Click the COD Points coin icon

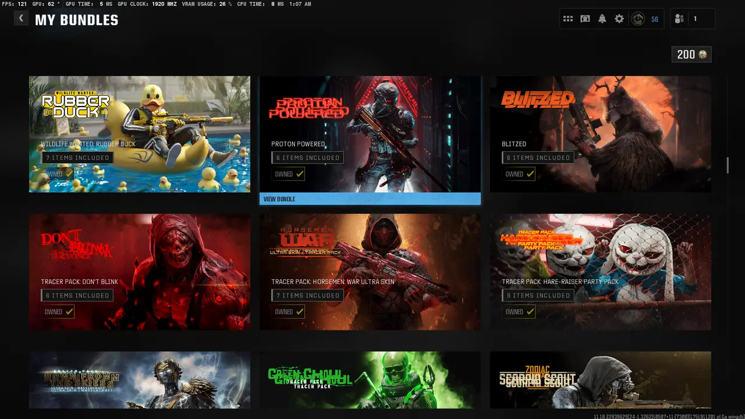tap(703, 55)
